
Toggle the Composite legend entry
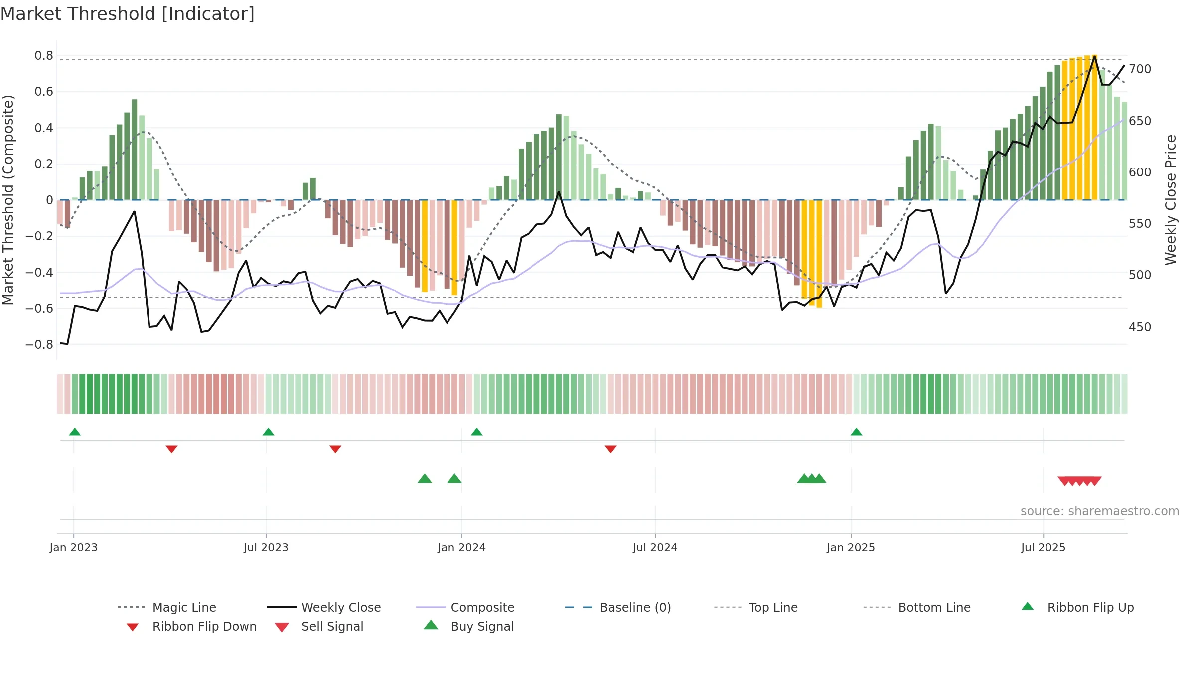click(x=465, y=607)
